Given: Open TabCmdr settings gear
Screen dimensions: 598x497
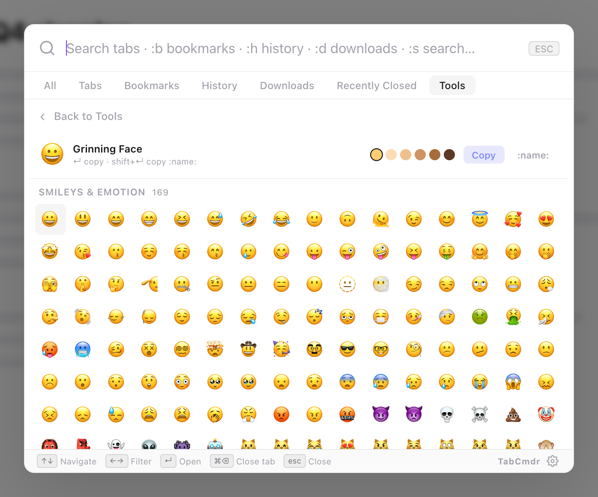Looking at the screenshot, I should click(553, 461).
